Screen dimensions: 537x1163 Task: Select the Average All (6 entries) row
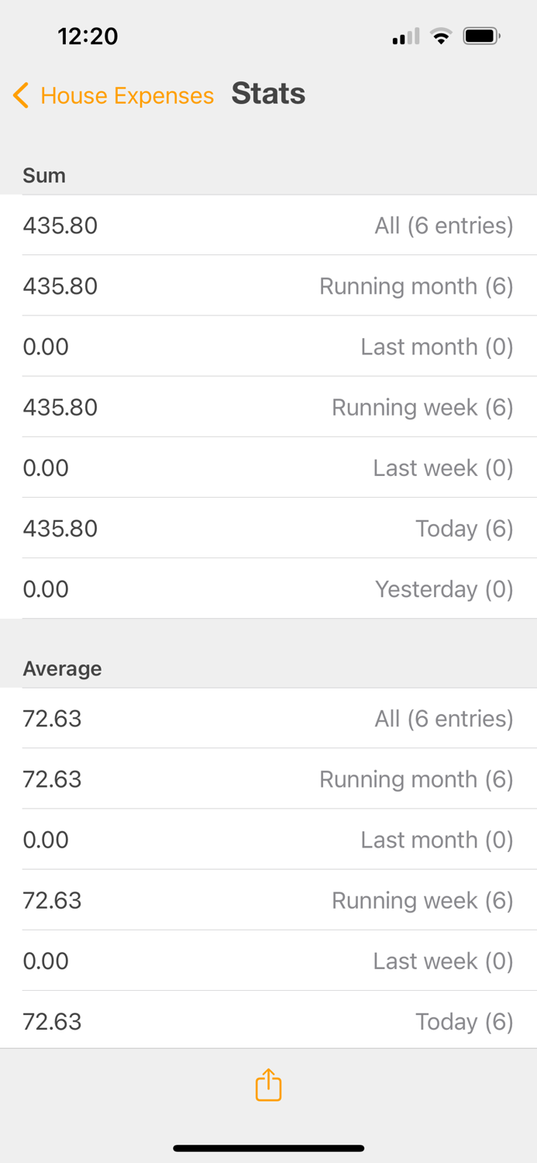click(268, 718)
